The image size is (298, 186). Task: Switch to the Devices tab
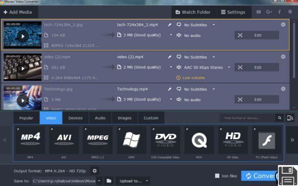(75, 118)
